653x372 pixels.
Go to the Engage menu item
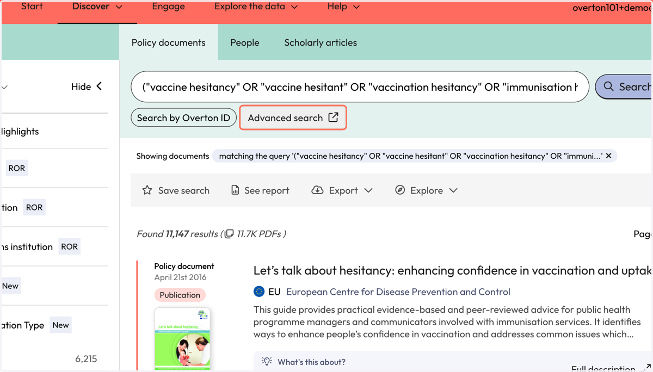(x=169, y=7)
